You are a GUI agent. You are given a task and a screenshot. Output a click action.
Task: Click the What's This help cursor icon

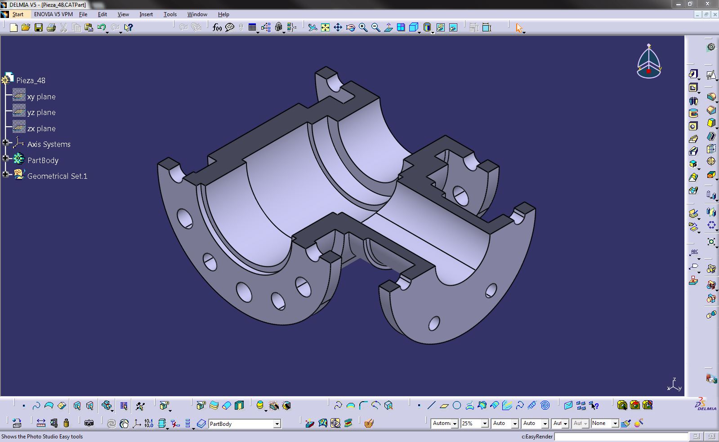click(x=128, y=27)
